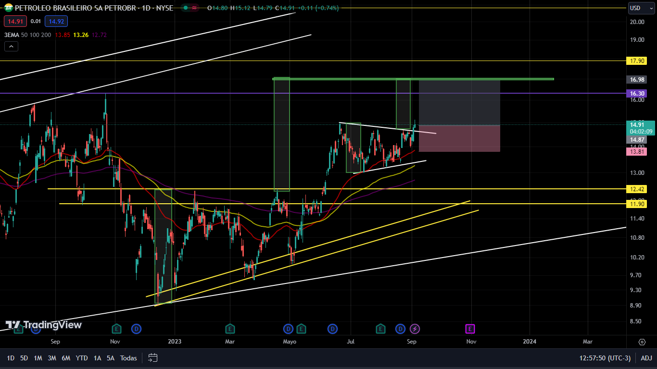Select the 5D time range
Image resolution: width=657 pixels, height=369 pixels.
(24, 358)
